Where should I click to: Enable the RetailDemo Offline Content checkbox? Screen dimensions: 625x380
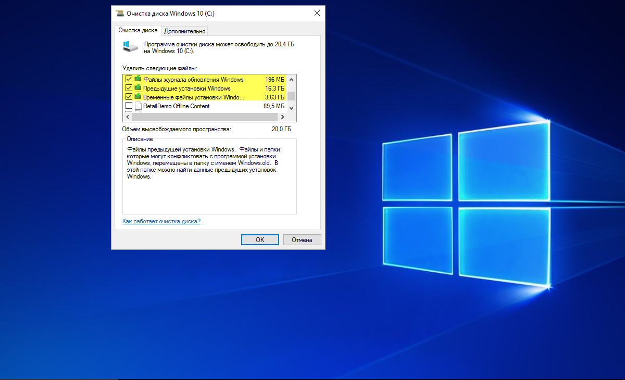point(129,106)
